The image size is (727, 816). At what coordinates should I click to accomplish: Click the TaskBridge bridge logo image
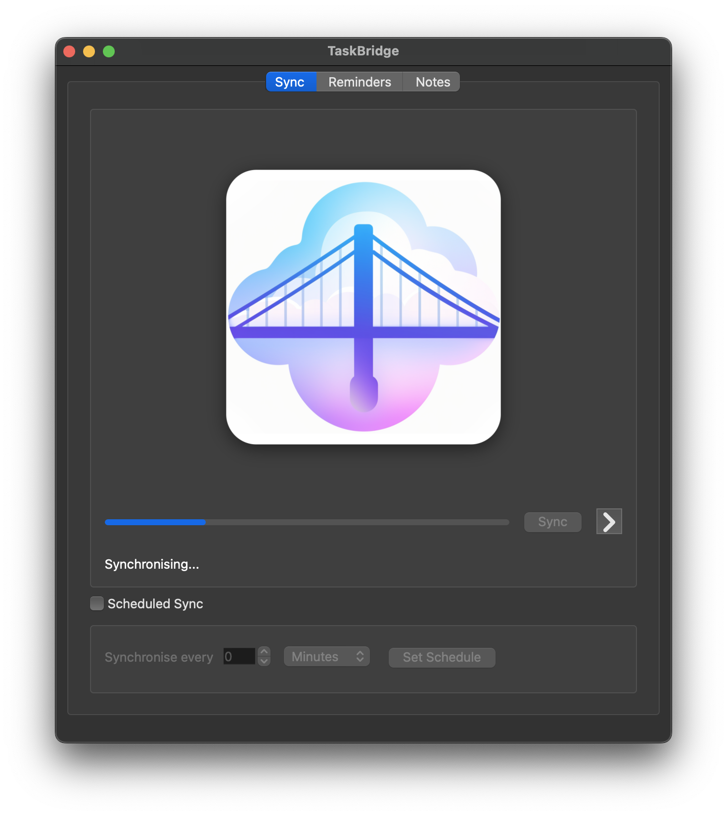pyautogui.click(x=363, y=307)
